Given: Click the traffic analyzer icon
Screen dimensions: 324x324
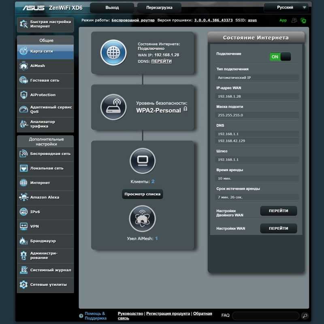Looking at the screenshot, I should 23,124.
